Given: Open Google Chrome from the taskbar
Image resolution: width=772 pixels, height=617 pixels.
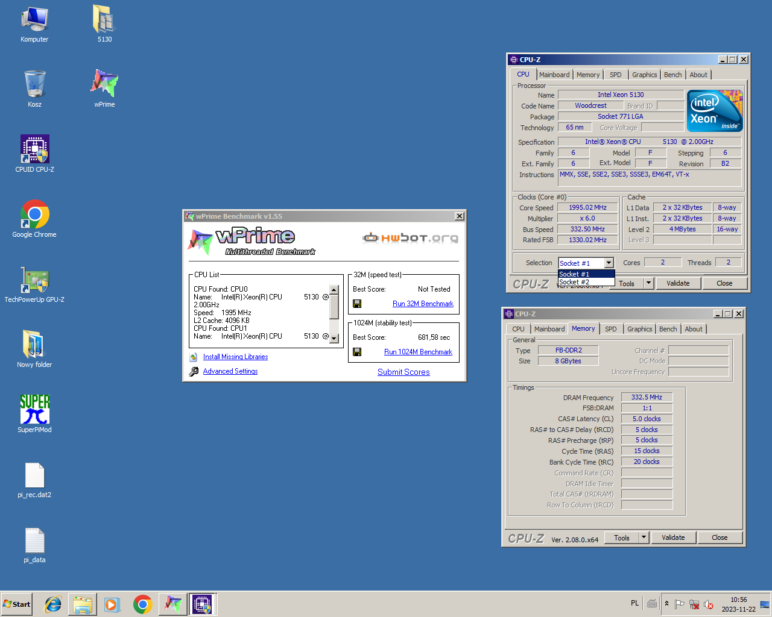Looking at the screenshot, I should (143, 604).
